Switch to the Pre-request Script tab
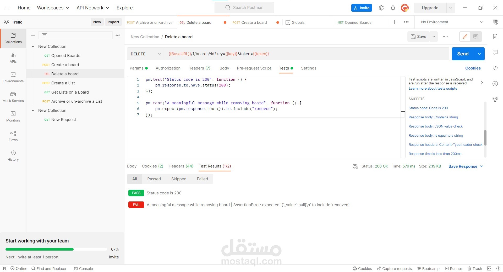The height and width of the screenshot is (272, 503). (x=254, y=68)
